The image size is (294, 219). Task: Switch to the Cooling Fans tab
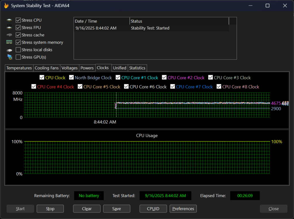pyautogui.click(x=47, y=68)
